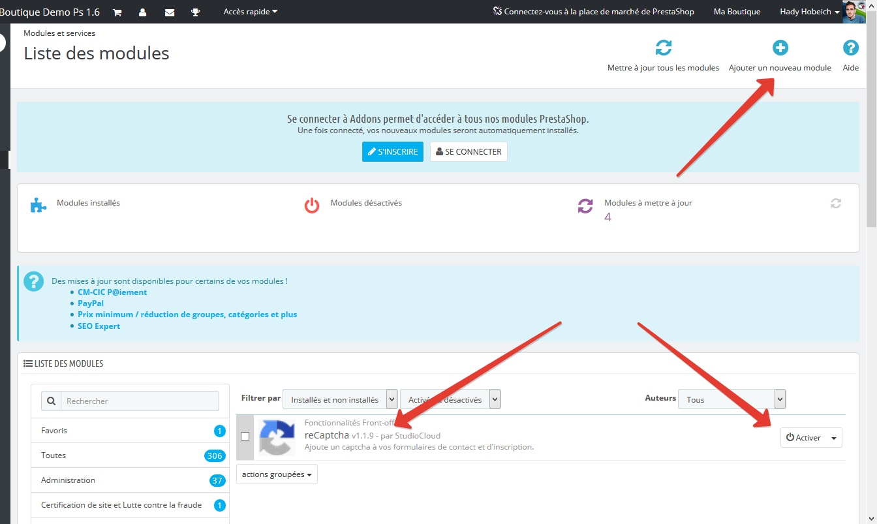The height and width of the screenshot is (524, 877).
Task: Click the S'INSCRIRE button
Action: click(x=393, y=151)
